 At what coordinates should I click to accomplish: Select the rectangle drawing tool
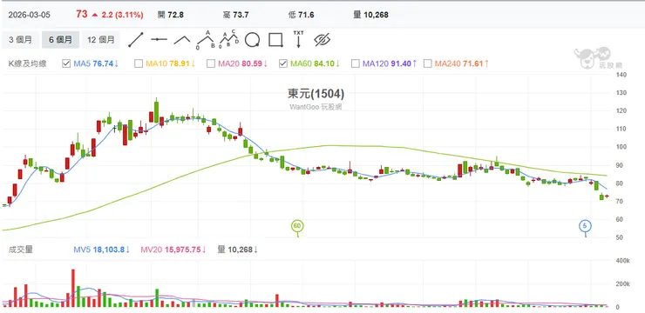(275, 40)
